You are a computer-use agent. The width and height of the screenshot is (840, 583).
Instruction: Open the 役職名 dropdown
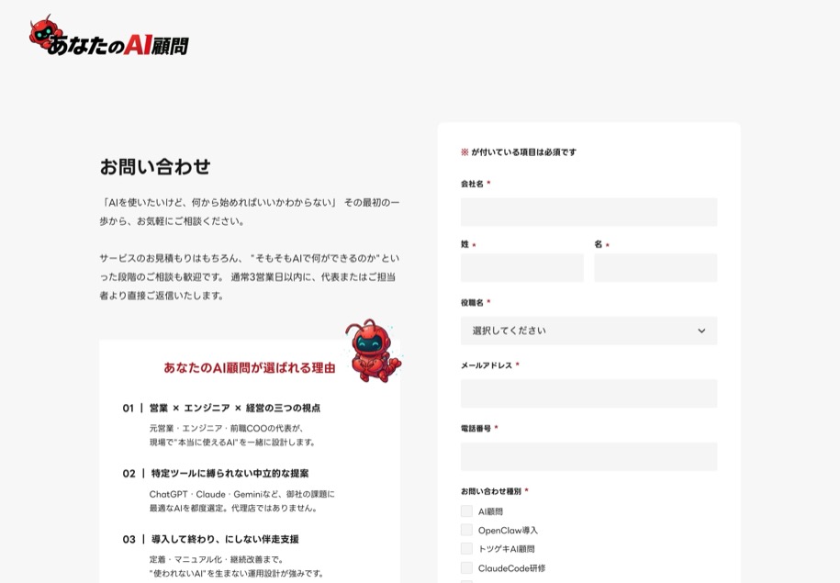tap(588, 331)
